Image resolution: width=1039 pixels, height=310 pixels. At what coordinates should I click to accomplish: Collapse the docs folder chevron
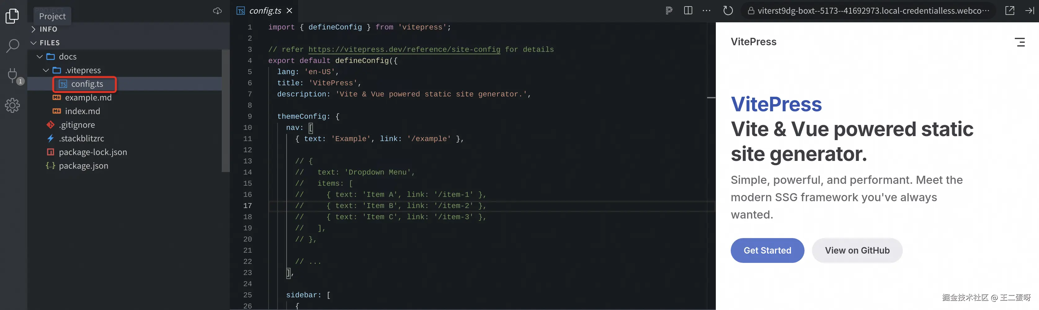[x=39, y=56]
